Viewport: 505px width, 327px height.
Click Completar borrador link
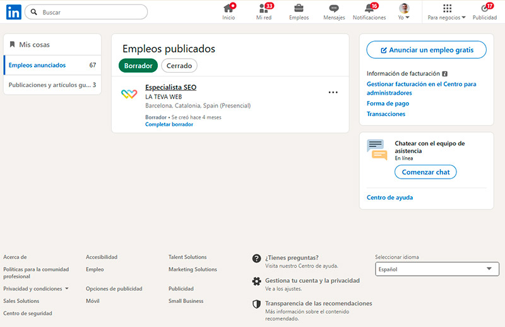pos(169,124)
